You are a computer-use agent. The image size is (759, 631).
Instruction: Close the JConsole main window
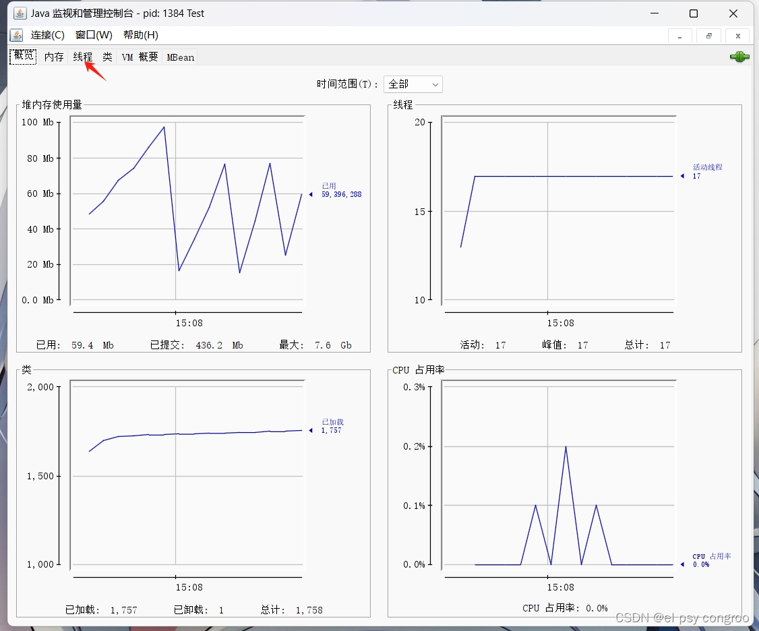[x=733, y=13]
